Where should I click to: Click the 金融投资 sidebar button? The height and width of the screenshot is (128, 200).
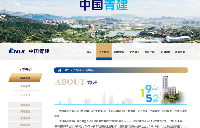pyautogui.click(x=25, y=118)
